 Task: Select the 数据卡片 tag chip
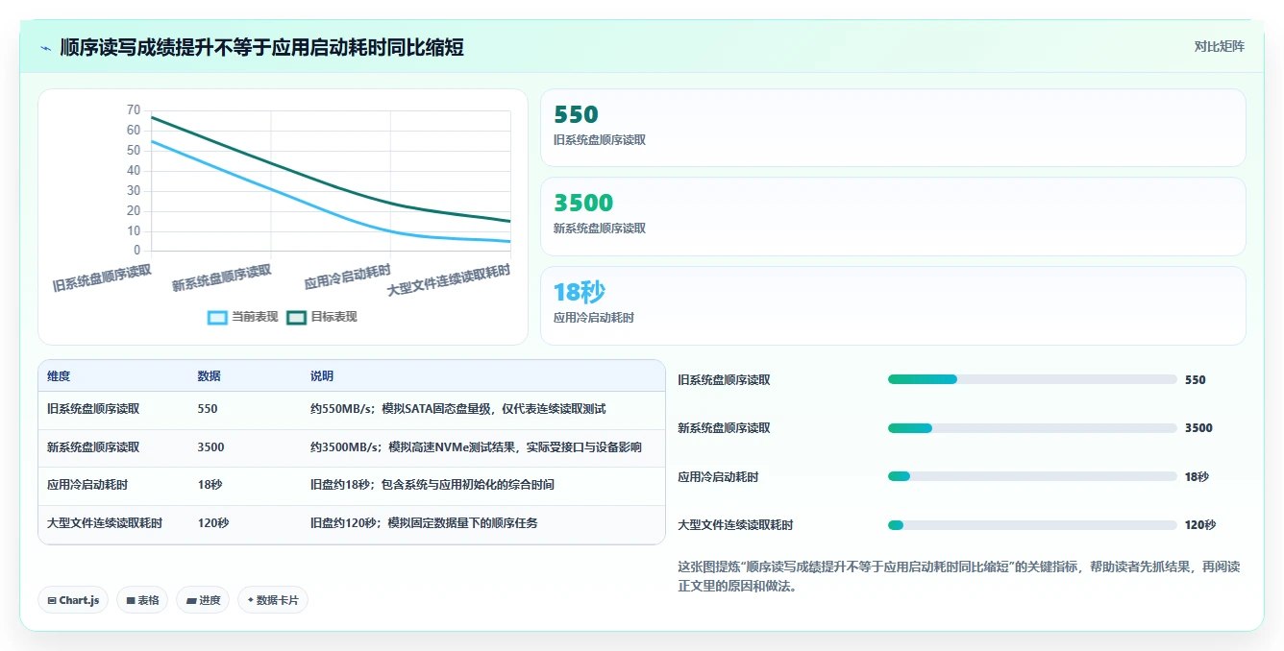coord(273,600)
